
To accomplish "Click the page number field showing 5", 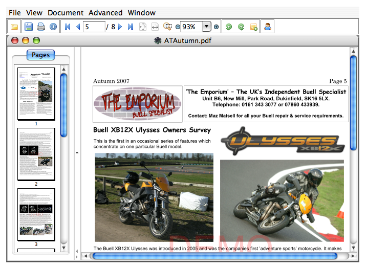I will point(94,27).
